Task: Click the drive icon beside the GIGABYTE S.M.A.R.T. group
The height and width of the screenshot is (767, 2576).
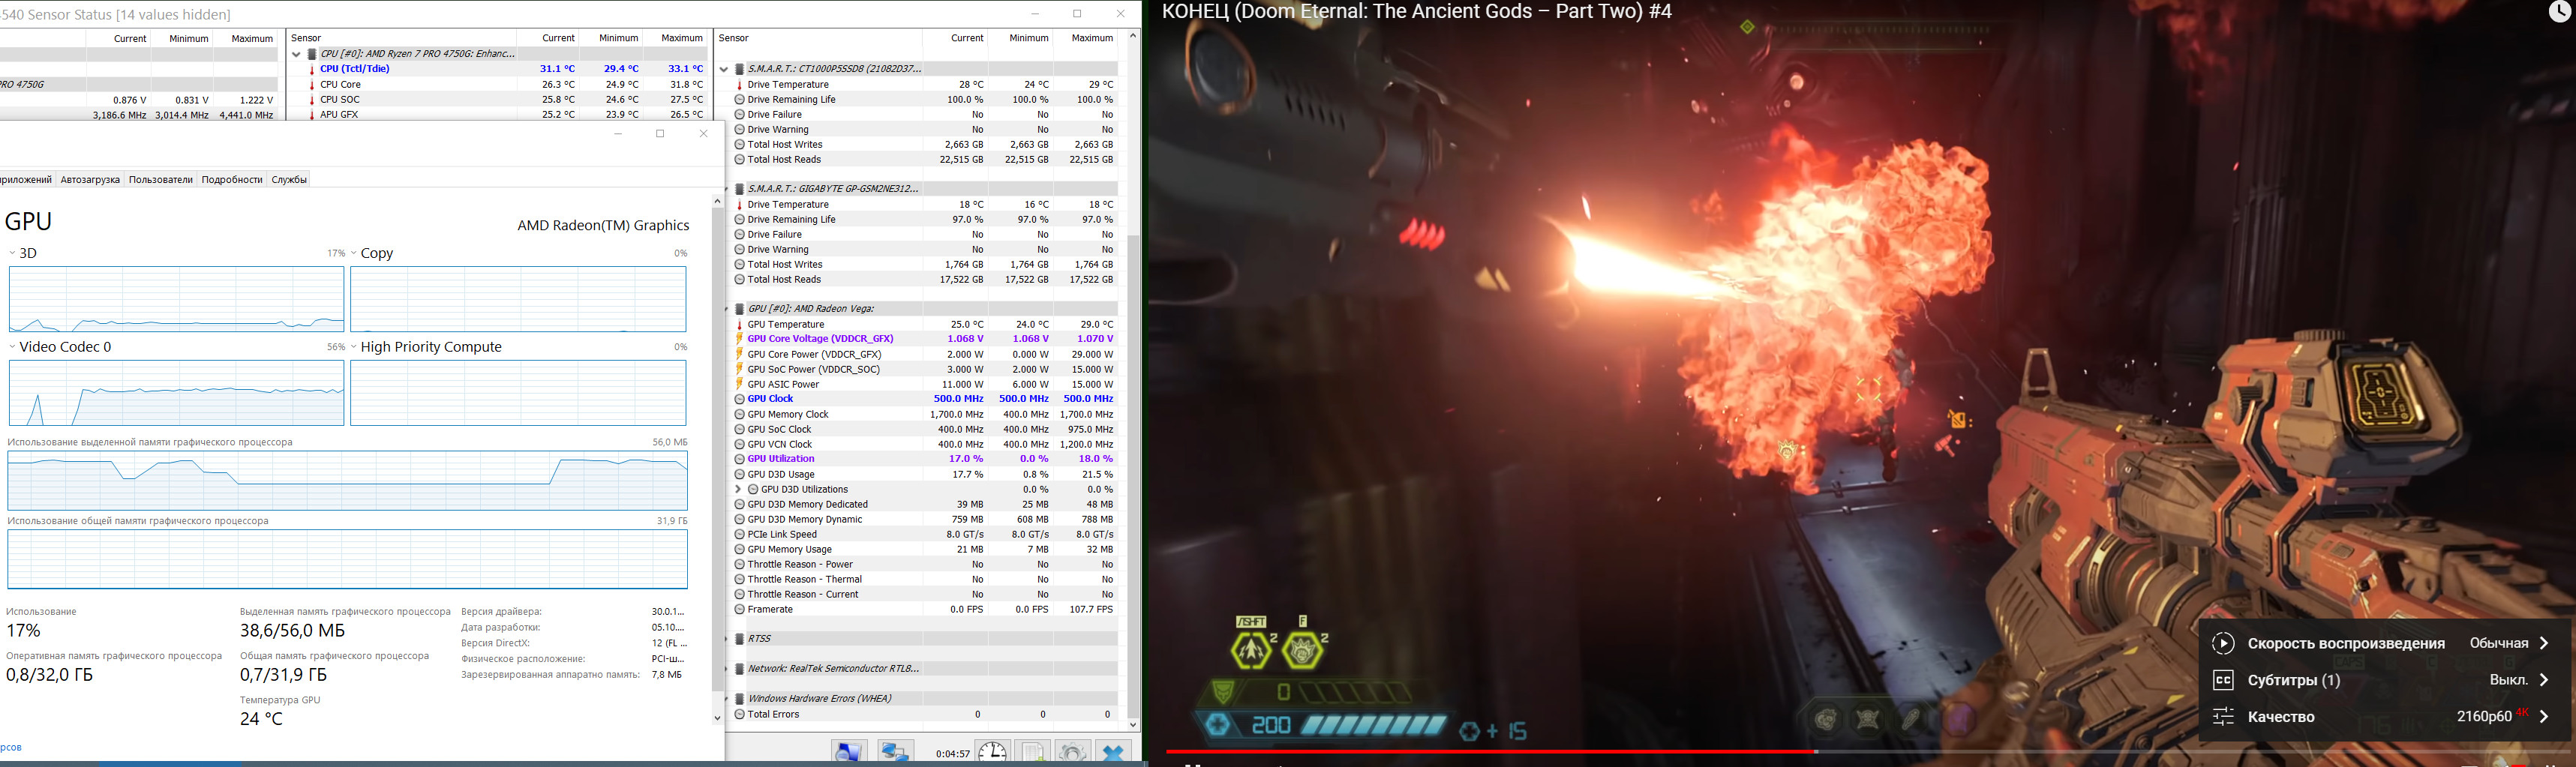Action: 740,189
